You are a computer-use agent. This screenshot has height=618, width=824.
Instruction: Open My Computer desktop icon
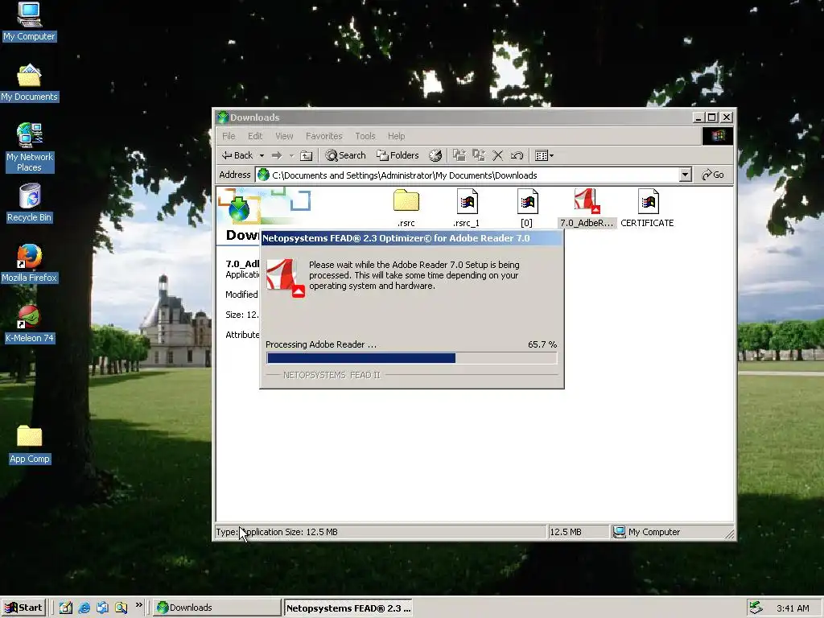[30, 22]
